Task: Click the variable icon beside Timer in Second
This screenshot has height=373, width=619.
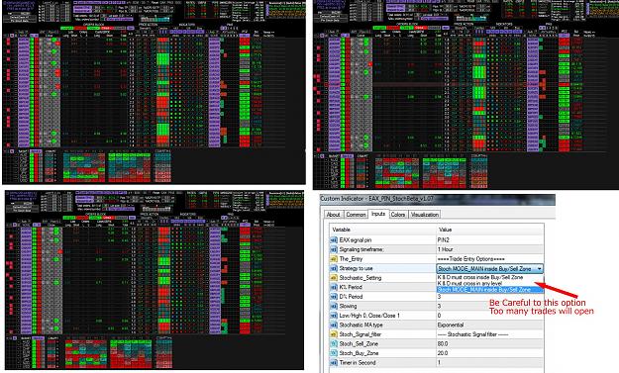Action: pos(334,363)
